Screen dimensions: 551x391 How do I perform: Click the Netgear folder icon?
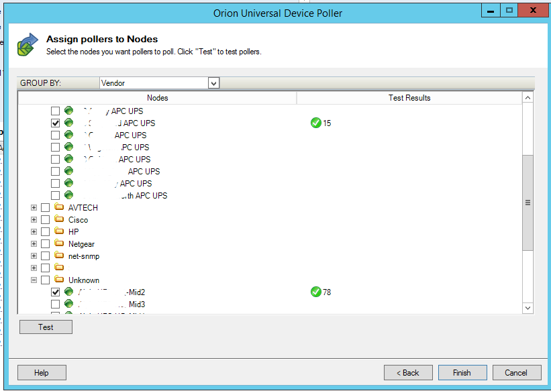(59, 243)
